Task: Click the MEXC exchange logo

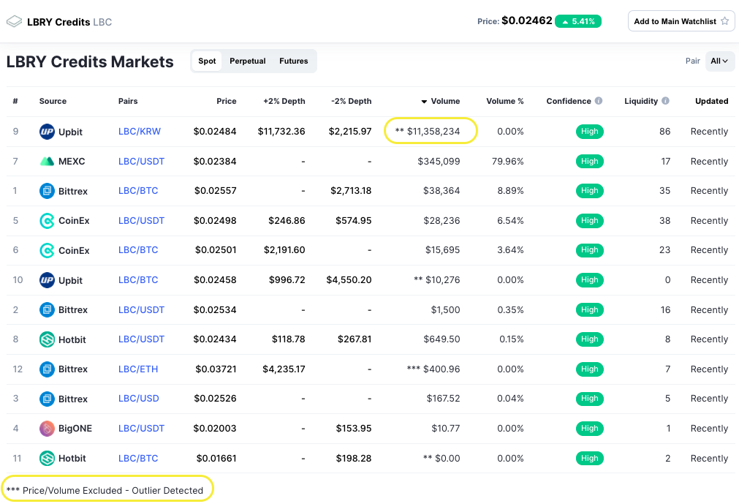Action: tap(47, 161)
